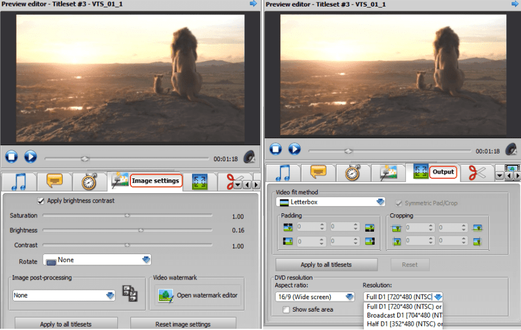Screen dimensions: 521x330
Task: Open the image settings wand tab in right panel
Action: pos(388,172)
